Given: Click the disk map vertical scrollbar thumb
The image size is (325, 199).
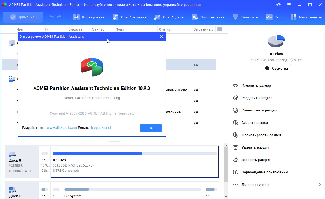Looking at the screenshot, I should [x=226, y=165].
